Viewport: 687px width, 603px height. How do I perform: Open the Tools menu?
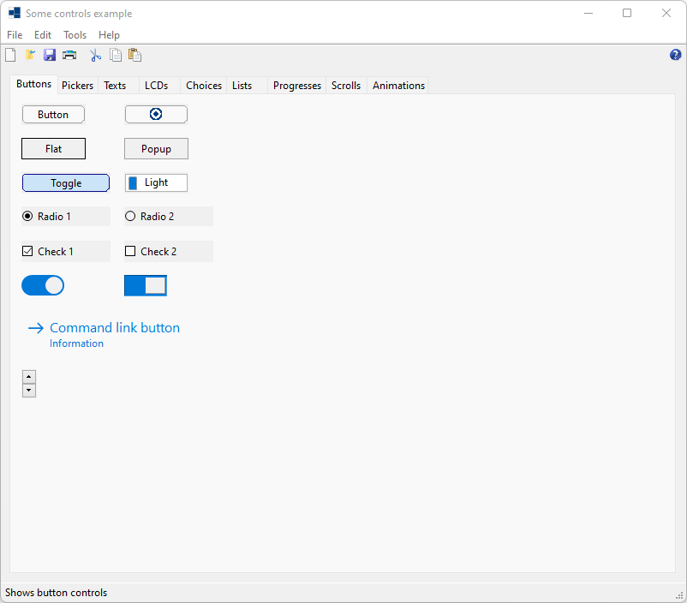(75, 35)
